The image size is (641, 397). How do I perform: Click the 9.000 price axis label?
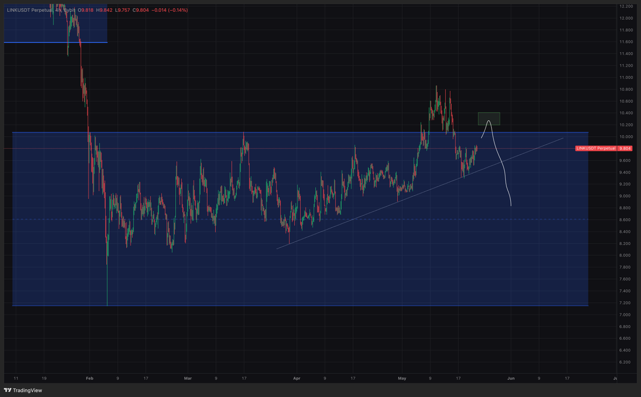626,196
